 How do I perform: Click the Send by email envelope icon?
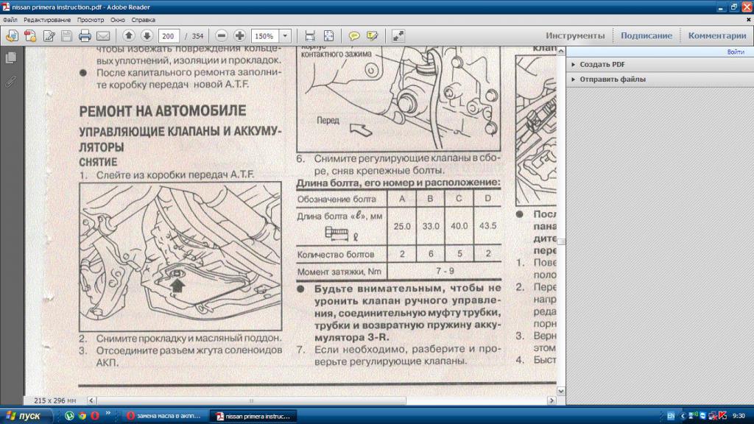103,36
